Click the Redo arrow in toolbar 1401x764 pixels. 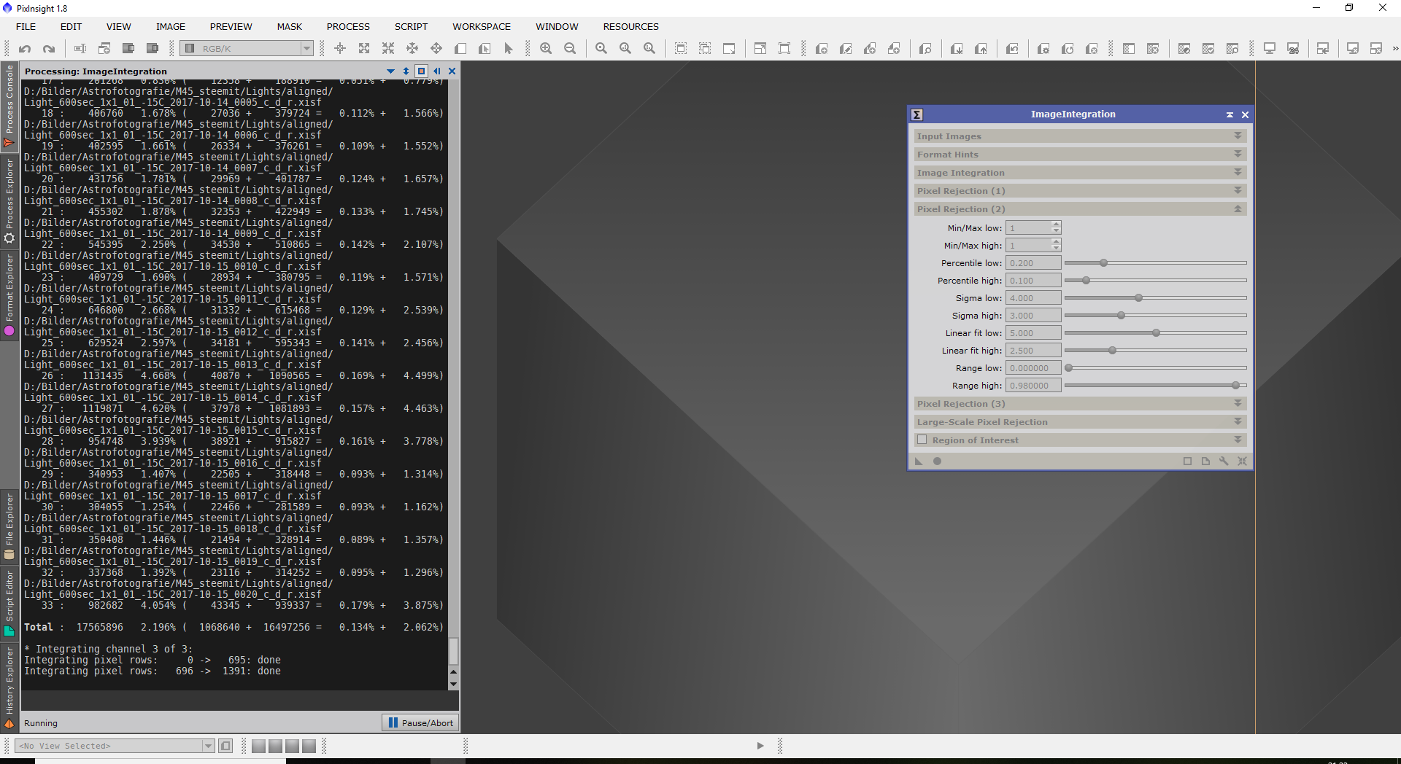tap(49, 49)
